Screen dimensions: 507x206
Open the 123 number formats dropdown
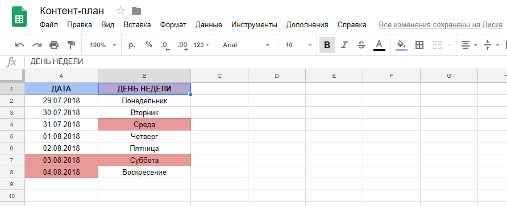point(201,45)
